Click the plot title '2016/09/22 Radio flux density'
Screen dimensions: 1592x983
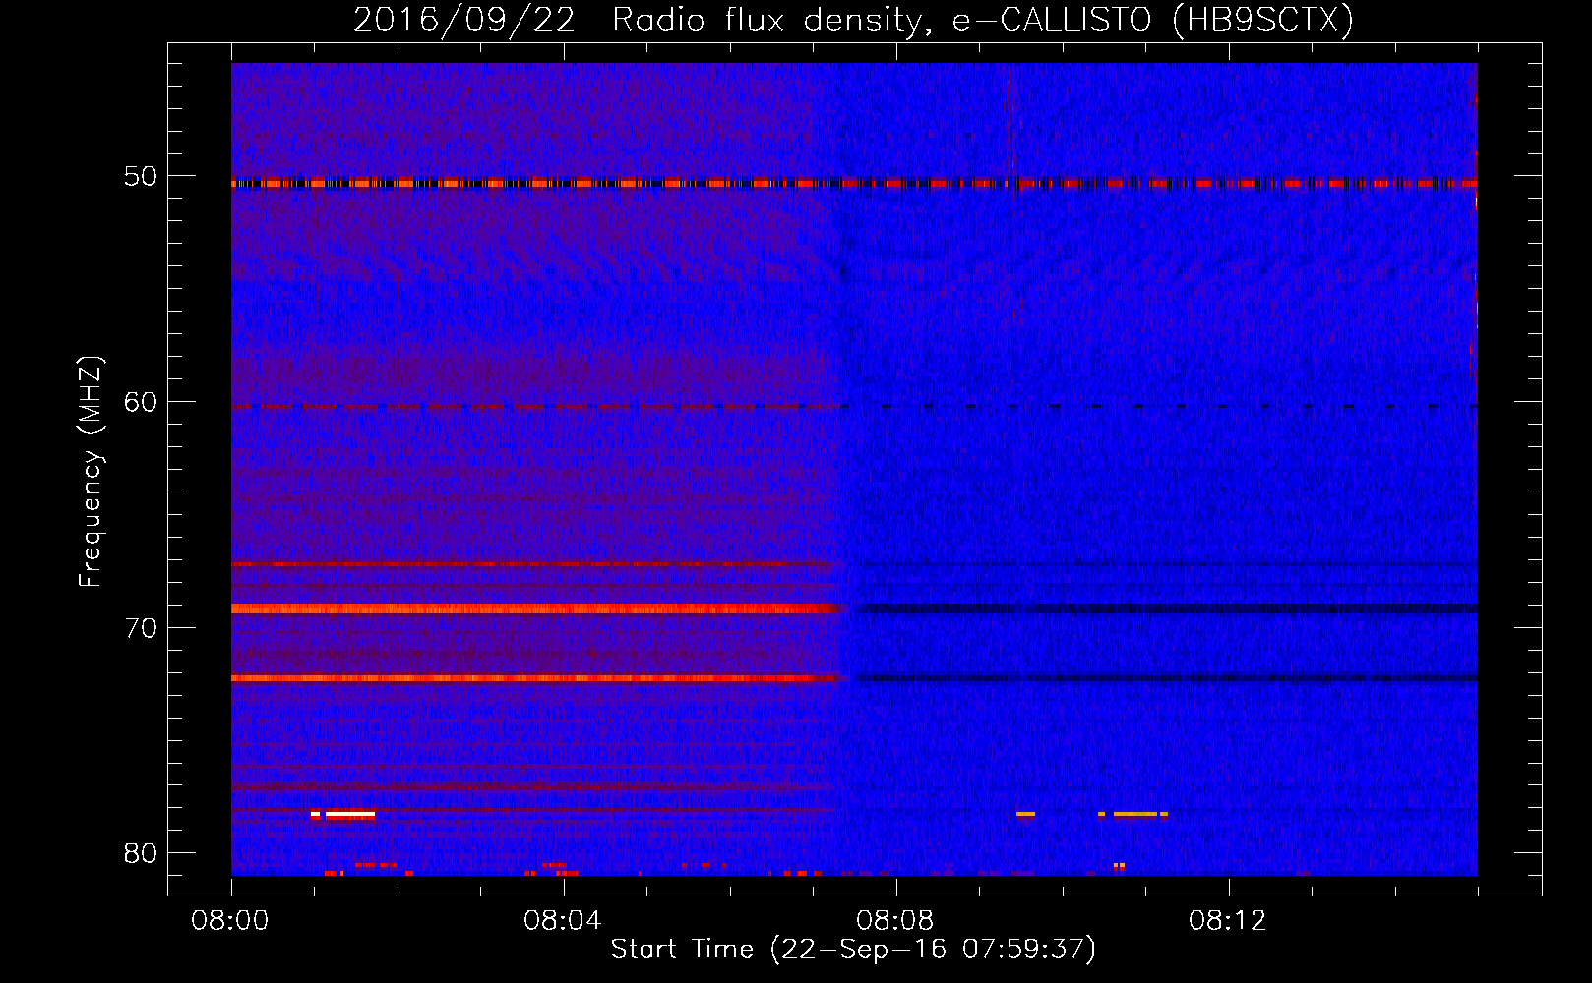[x=643, y=20]
